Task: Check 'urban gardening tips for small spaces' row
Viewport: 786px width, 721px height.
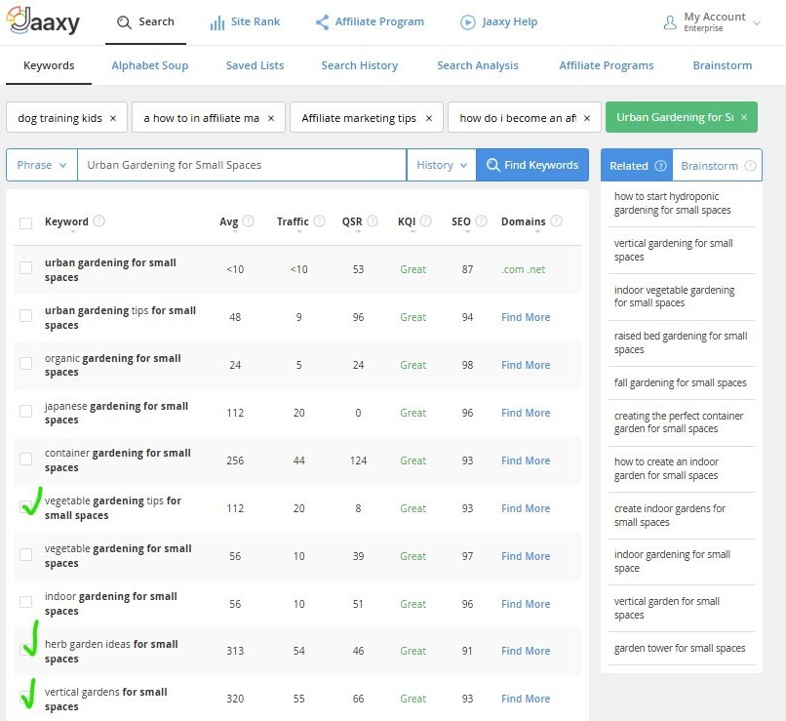Action: 25,315
